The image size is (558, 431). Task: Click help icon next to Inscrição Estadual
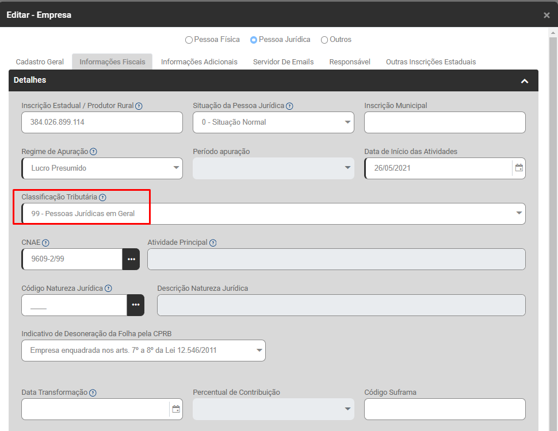[x=139, y=106]
